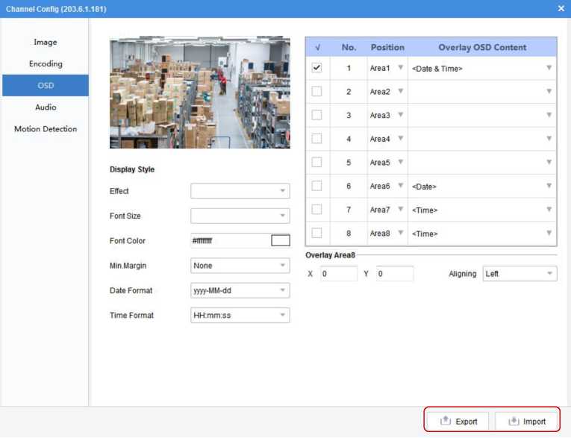Viewport: 571px width, 438px height.
Task: Click the X coordinate input field
Action: click(339, 274)
